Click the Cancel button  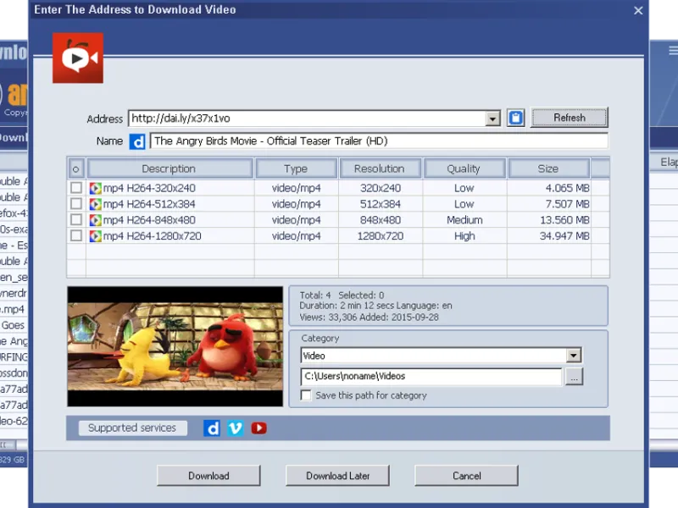click(466, 476)
